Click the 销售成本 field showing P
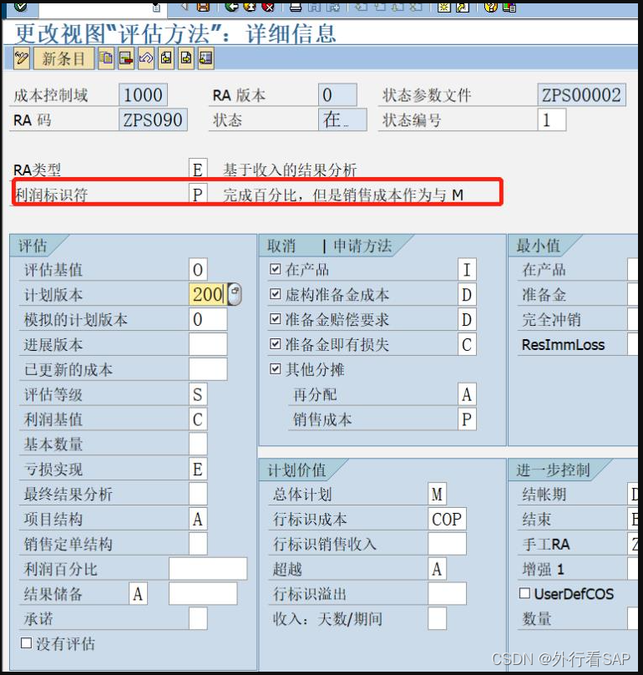 tap(467, 419)
